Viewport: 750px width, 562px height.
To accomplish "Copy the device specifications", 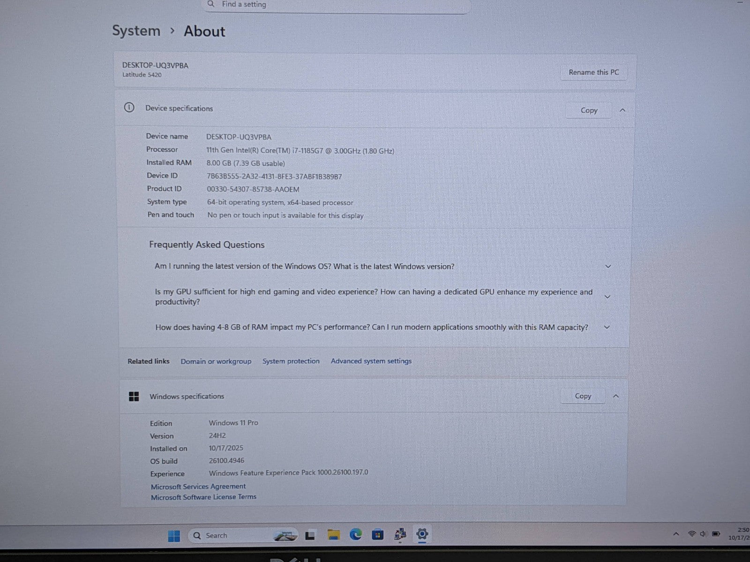I will (x=589, y=111).
